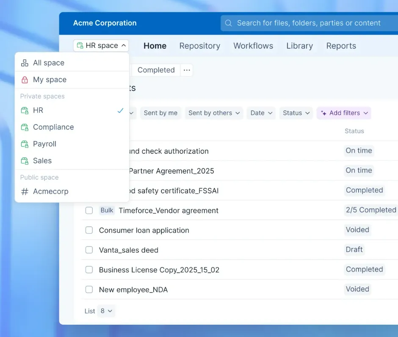Select the New employee_NDA checkbox
The image size is (398, 337).
[x=89, y=290]
